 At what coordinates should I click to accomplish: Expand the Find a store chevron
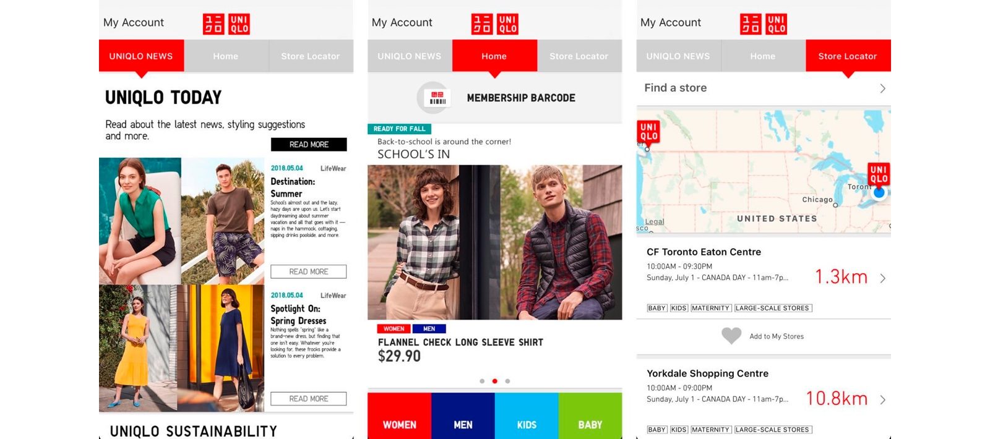882,88
